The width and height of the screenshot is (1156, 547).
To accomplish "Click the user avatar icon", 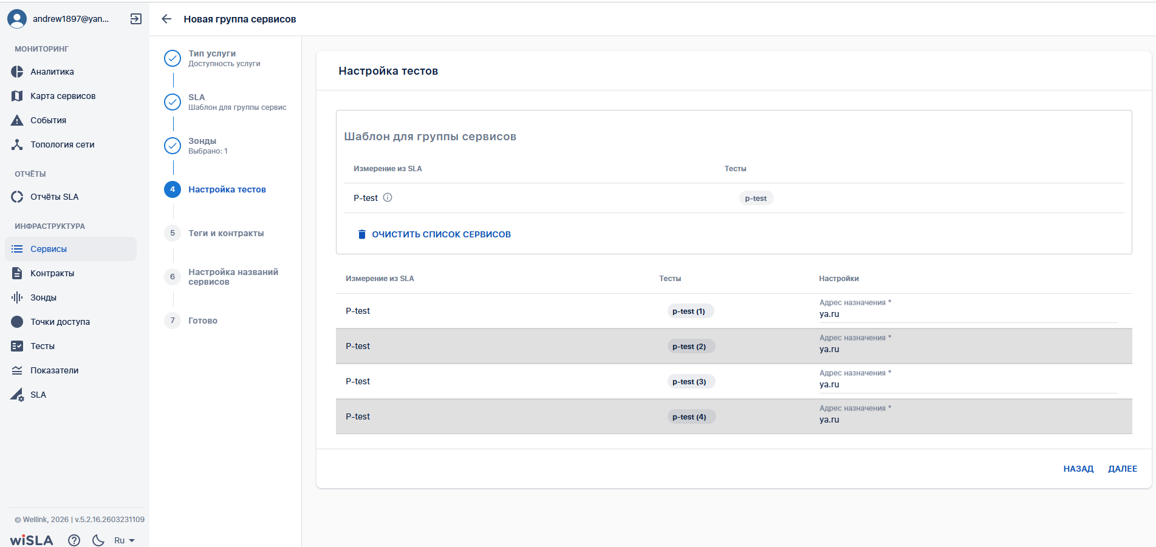I will pos(17,19).
